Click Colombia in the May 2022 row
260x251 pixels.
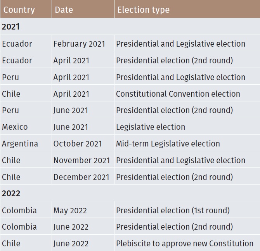click(x=26, y=210)
